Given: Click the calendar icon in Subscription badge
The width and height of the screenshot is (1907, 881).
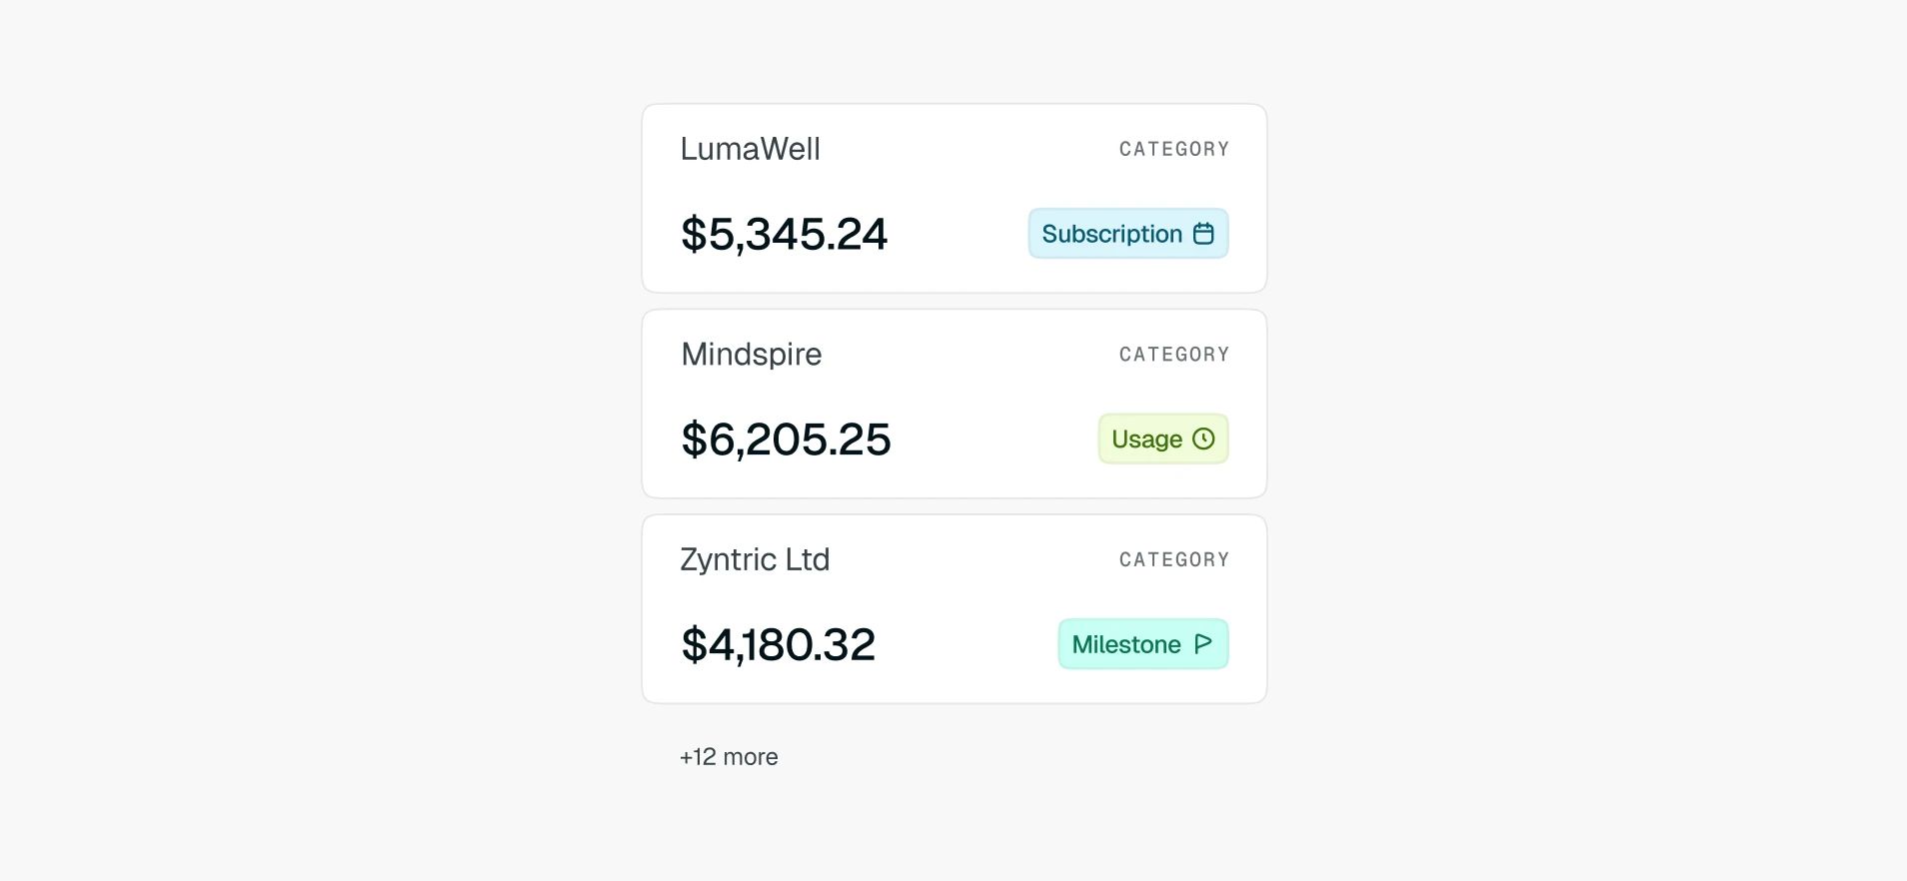Looking at the screenshot, I should tap(1203, 234).
